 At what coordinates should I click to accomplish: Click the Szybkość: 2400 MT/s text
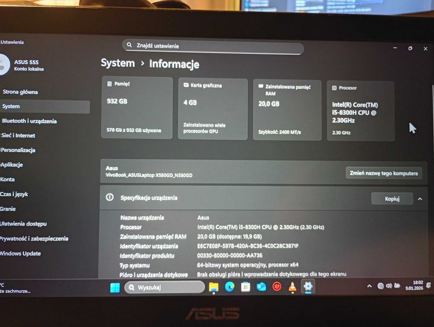(279, 132)
